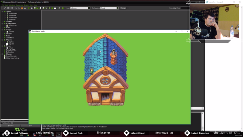The image size is (243, 137).
Task: Click the orange stop icon in toolbar
Action: pos(22,8)
